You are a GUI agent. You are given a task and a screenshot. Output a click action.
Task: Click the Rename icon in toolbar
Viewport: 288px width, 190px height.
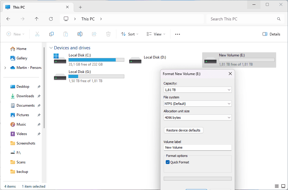click(x=80, y=34)
